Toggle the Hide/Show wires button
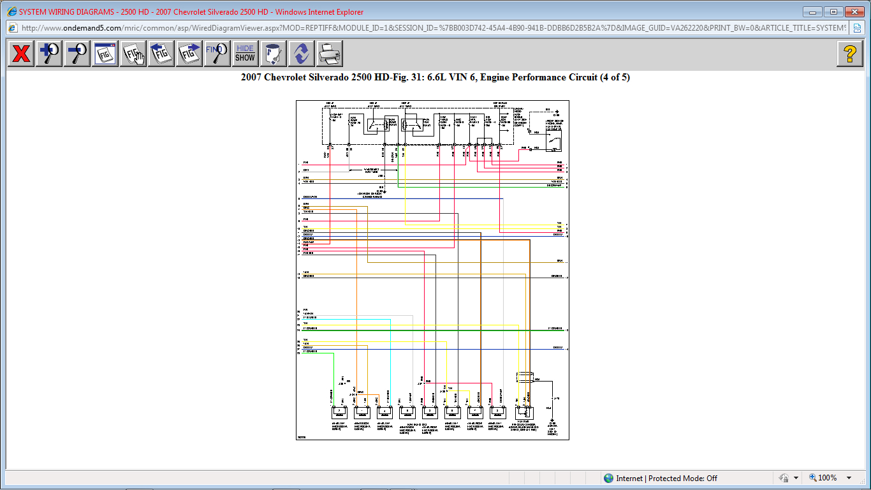The height and width of the screenshot is (490, 871). pos(245,54)
